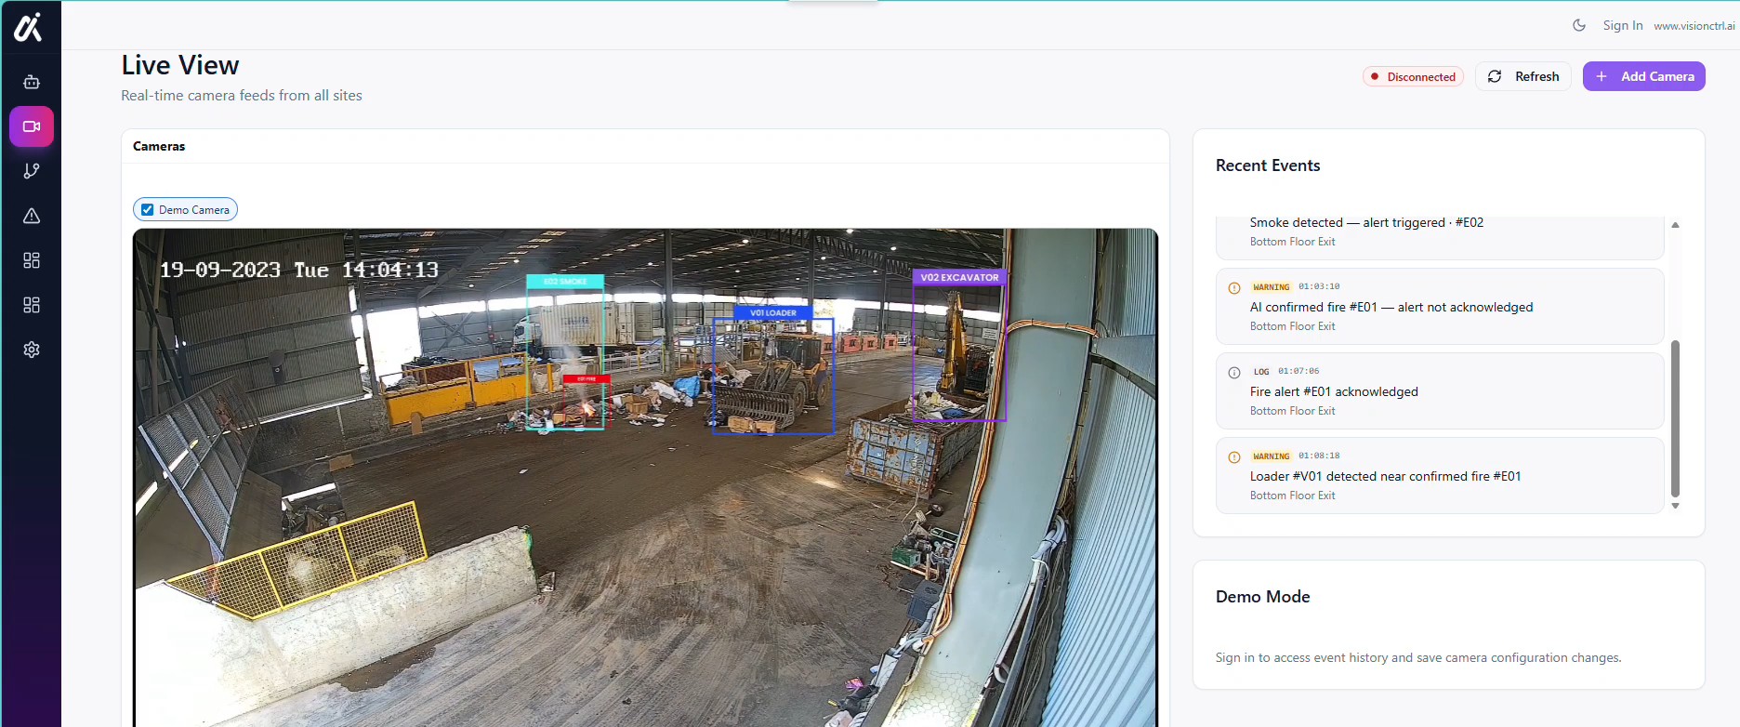Open the alerts triangle sidebar icon
Screen dimensions: 1740x727
[32, 216]
